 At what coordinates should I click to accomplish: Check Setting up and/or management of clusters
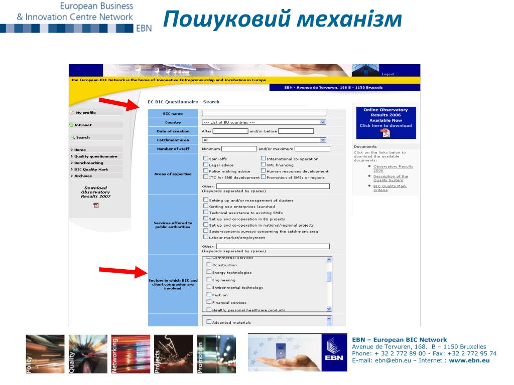(x=205, y=200)
